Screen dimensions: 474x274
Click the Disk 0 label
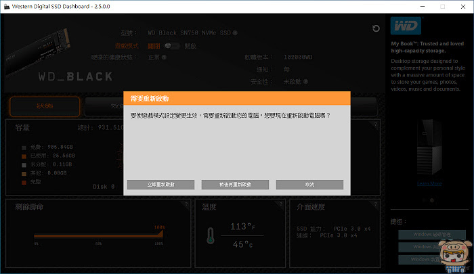(104, 187)
